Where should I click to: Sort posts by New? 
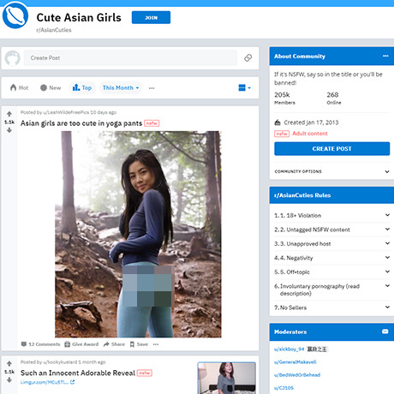click(x=51, y=87)
